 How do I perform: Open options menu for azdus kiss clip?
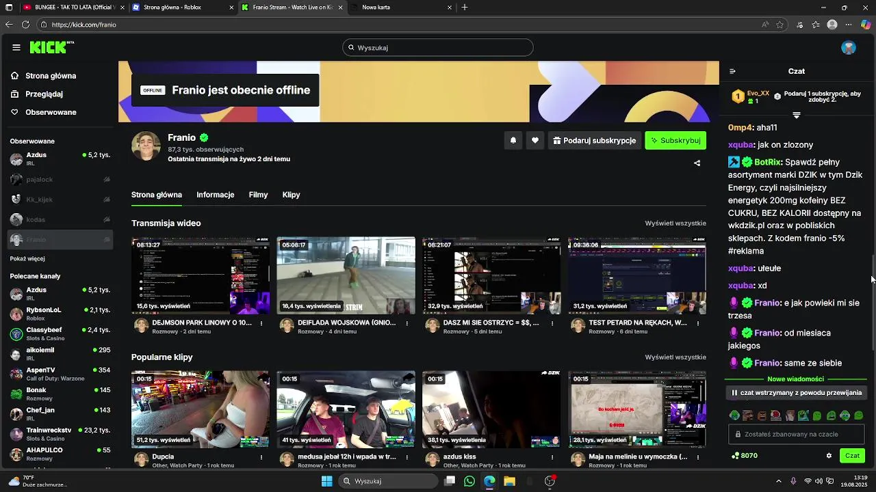click(552, 457)
